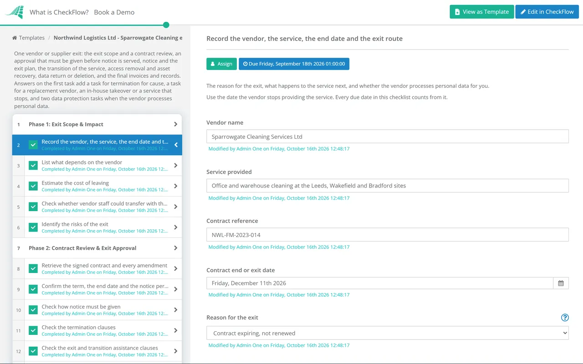This screenshot has width=583, height=364.
Task: Open chevron for Check the termination clauses
Action: tap(176, 330)
